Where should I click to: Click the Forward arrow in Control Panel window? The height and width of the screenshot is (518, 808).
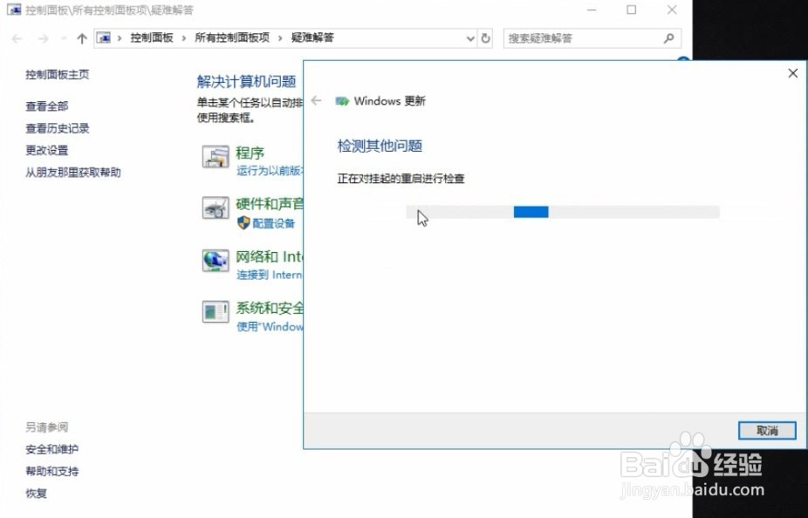(44, 38)
